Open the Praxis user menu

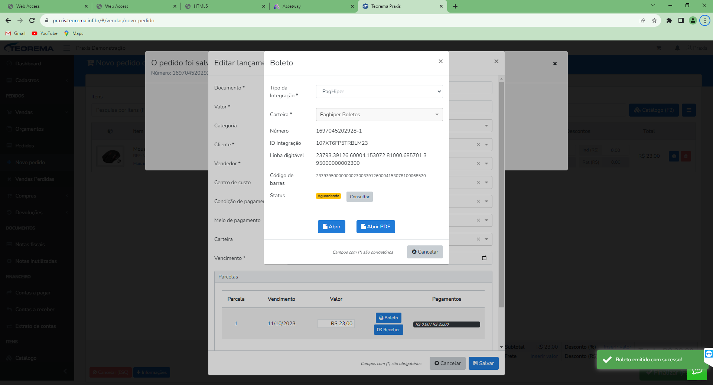click(x=697, y=48)
